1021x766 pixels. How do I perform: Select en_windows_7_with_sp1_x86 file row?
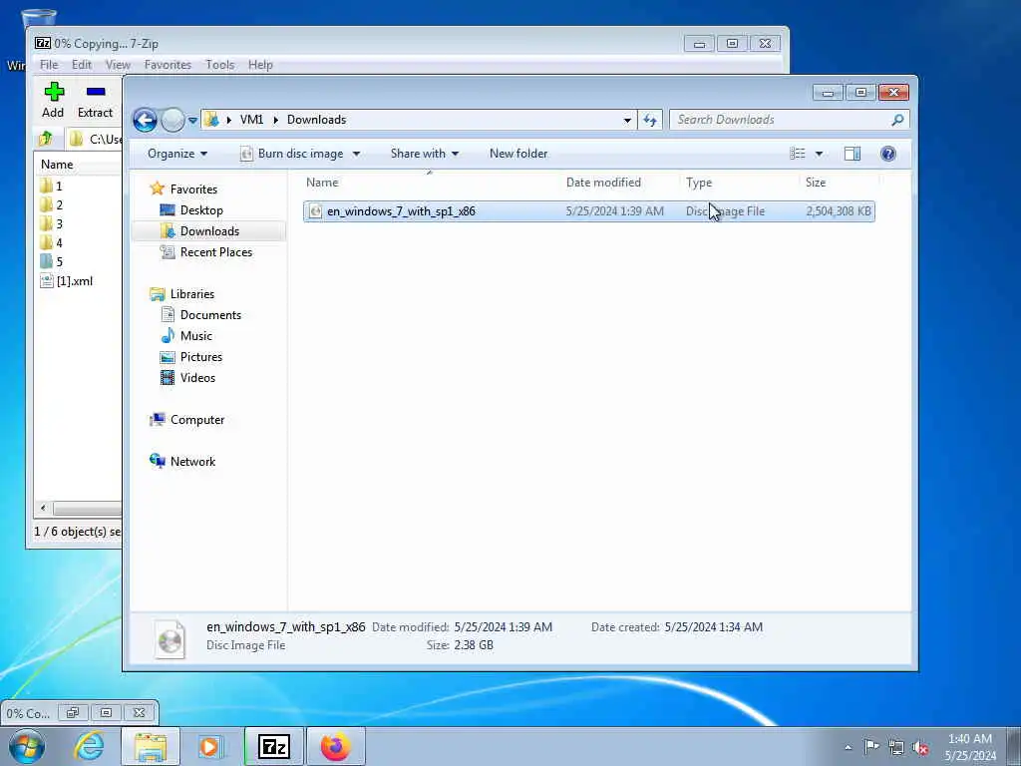point(588,211)
